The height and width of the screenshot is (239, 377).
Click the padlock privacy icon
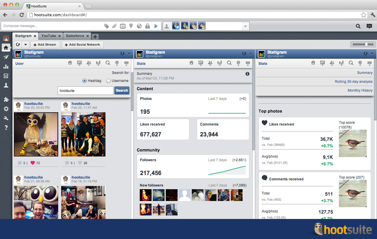coord(148,26)
